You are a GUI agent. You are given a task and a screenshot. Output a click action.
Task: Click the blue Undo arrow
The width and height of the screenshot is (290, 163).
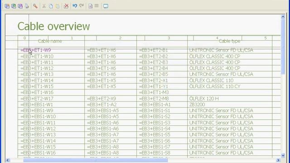click(75, 6)
